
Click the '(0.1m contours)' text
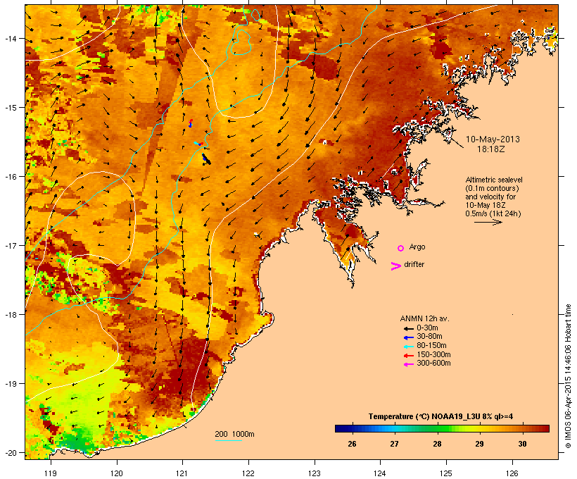coord(492,188)
